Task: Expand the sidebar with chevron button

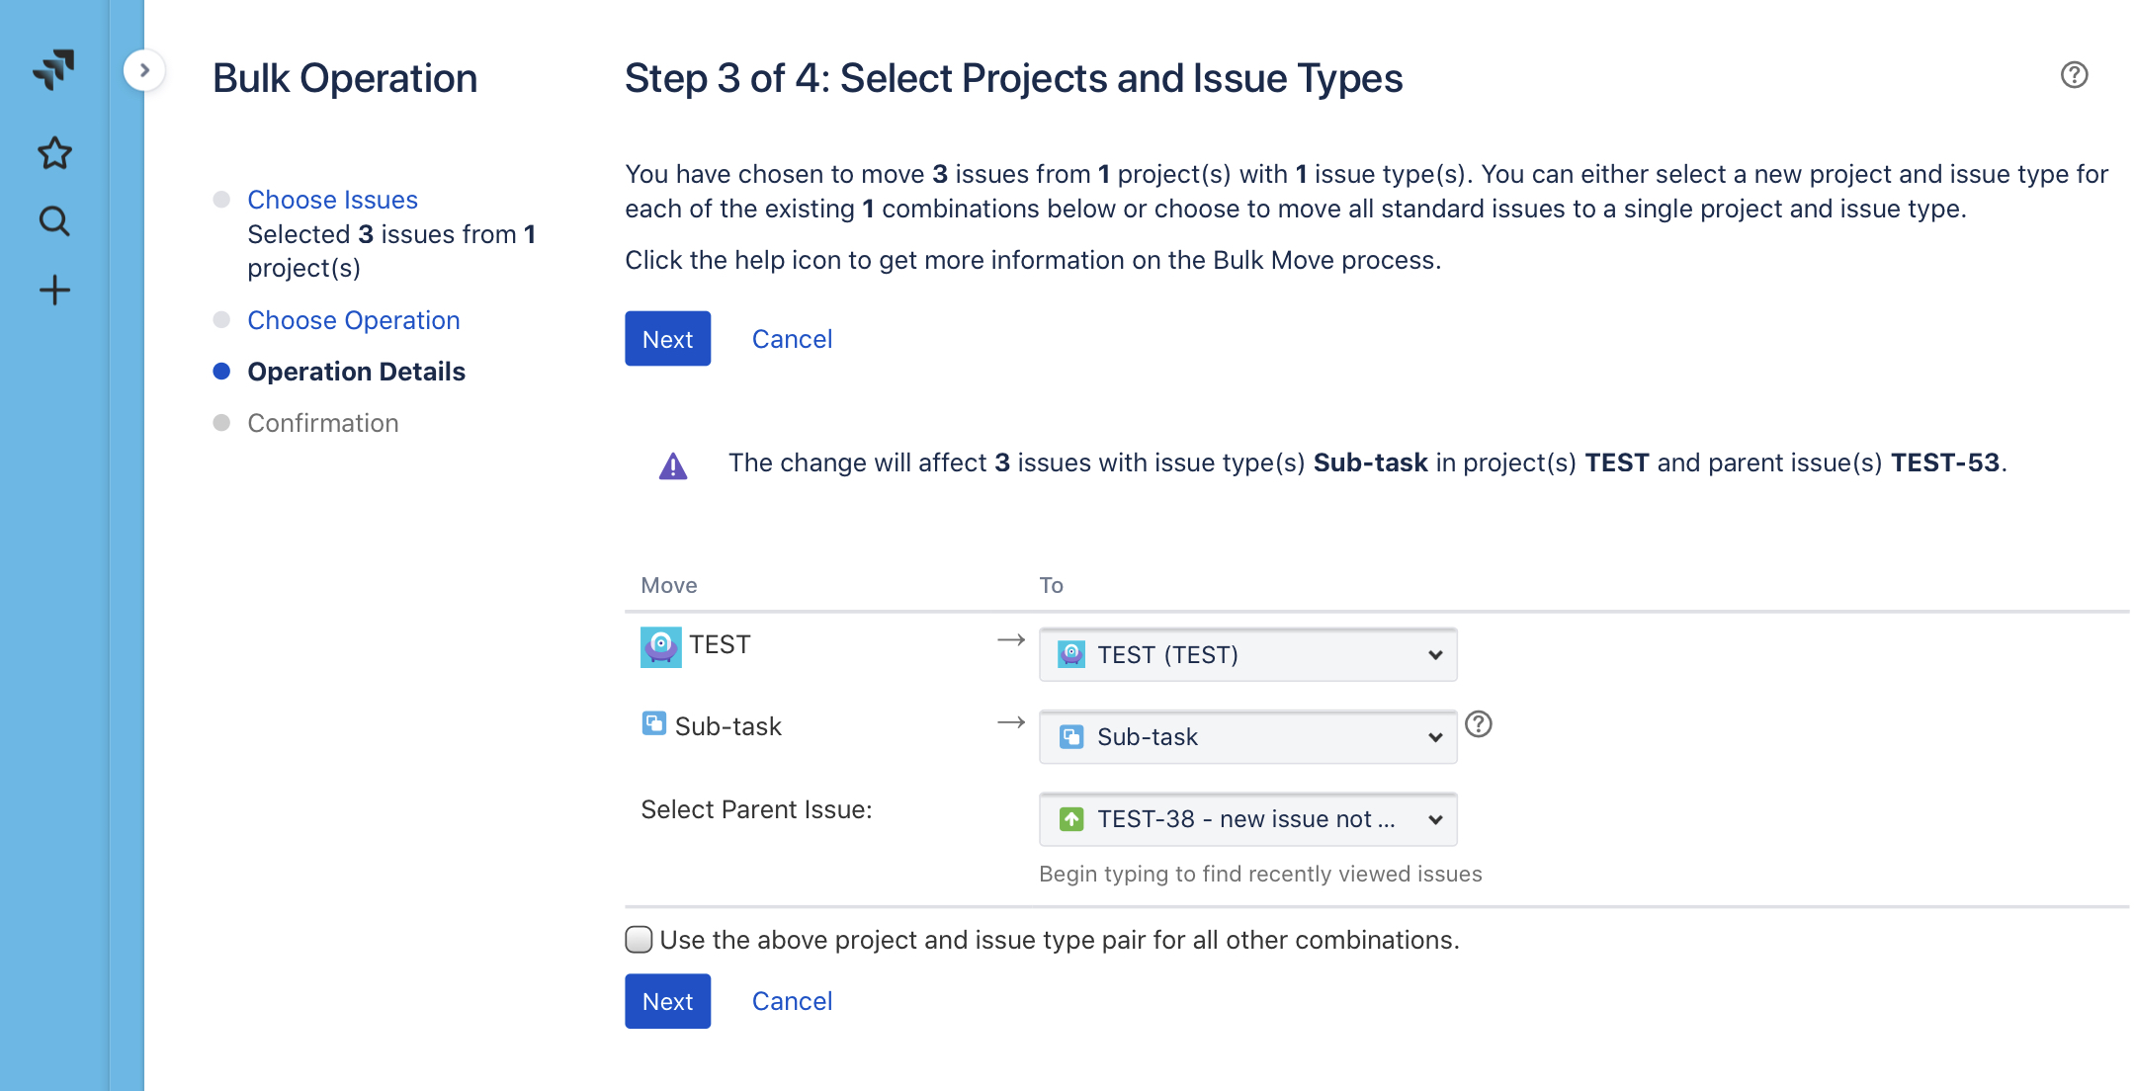Action: coord(144,70)
